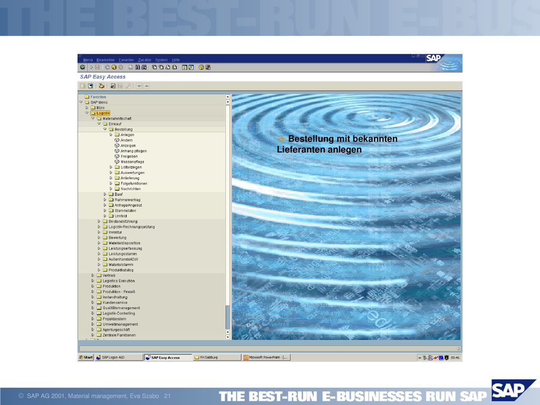Click the green Enter checkmark icon
Image resolution: width=540 pixels, height=405 pixels.
[x=83, y=67]
